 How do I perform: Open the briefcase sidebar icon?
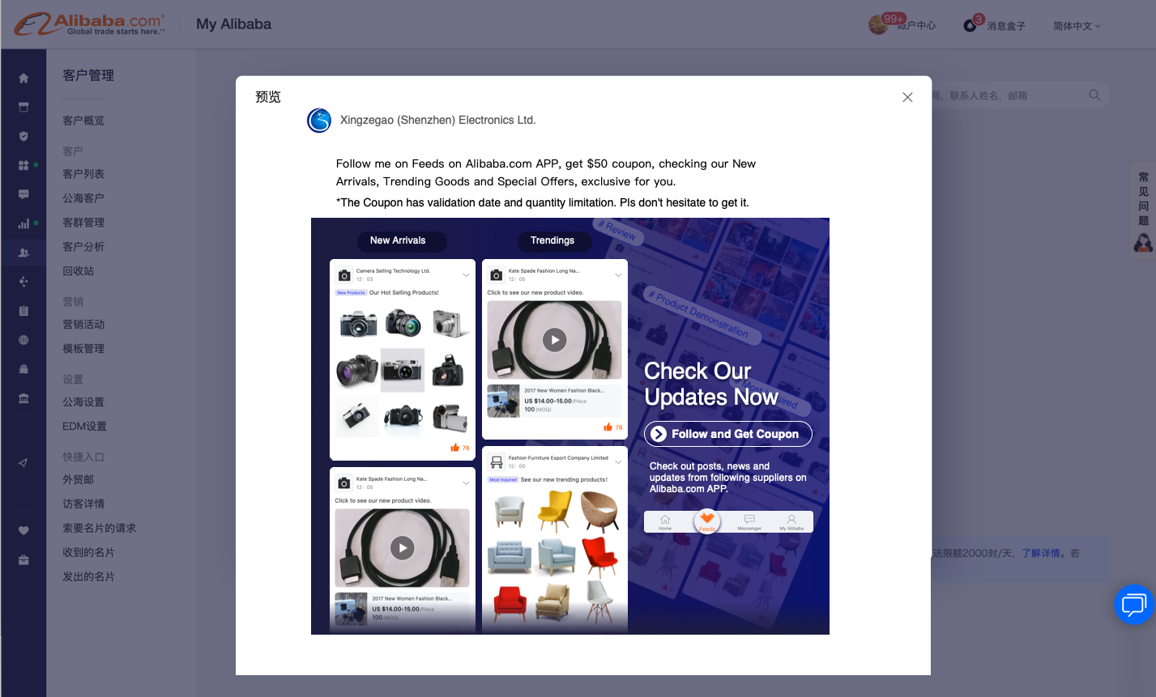(x=23, y=560)
